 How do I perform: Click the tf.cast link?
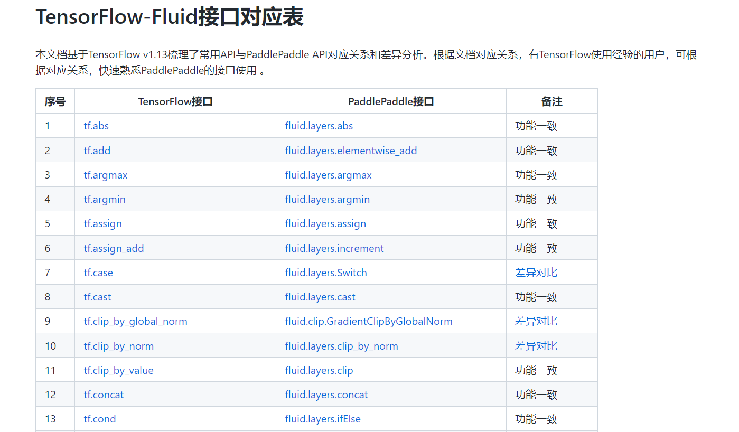pyautogui.click(x=97, y=297)
